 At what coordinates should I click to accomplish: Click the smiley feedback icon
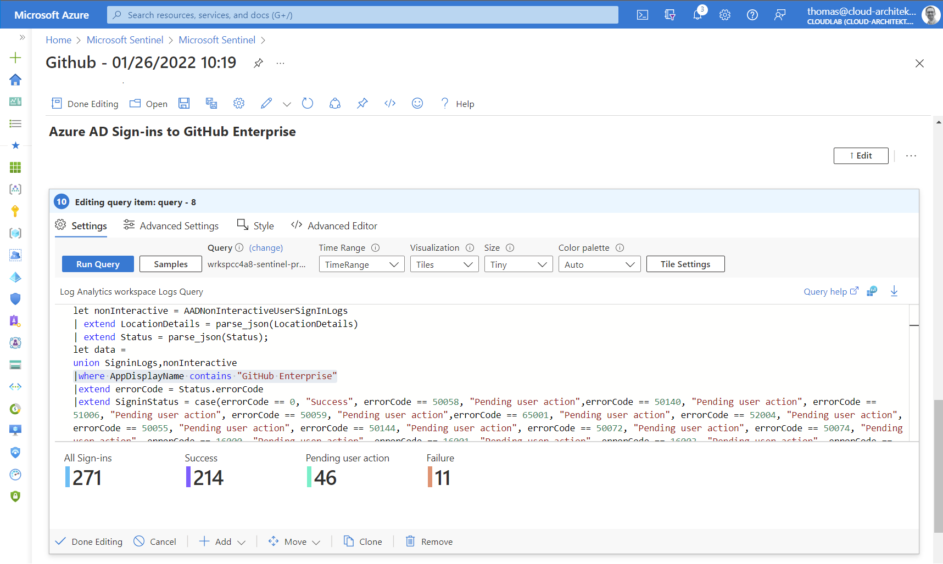click(417, 103)
